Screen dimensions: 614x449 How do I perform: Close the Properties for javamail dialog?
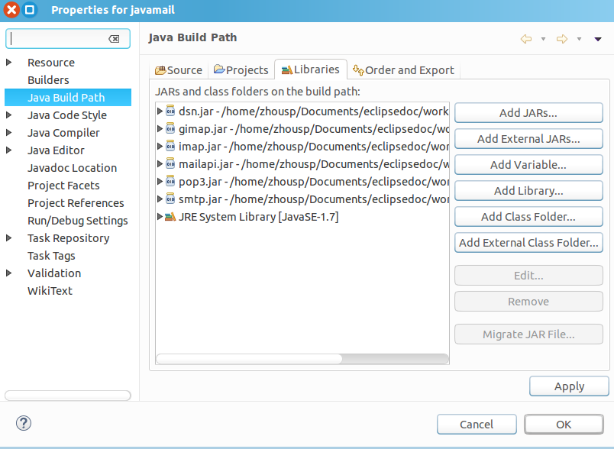pos(11,9)
